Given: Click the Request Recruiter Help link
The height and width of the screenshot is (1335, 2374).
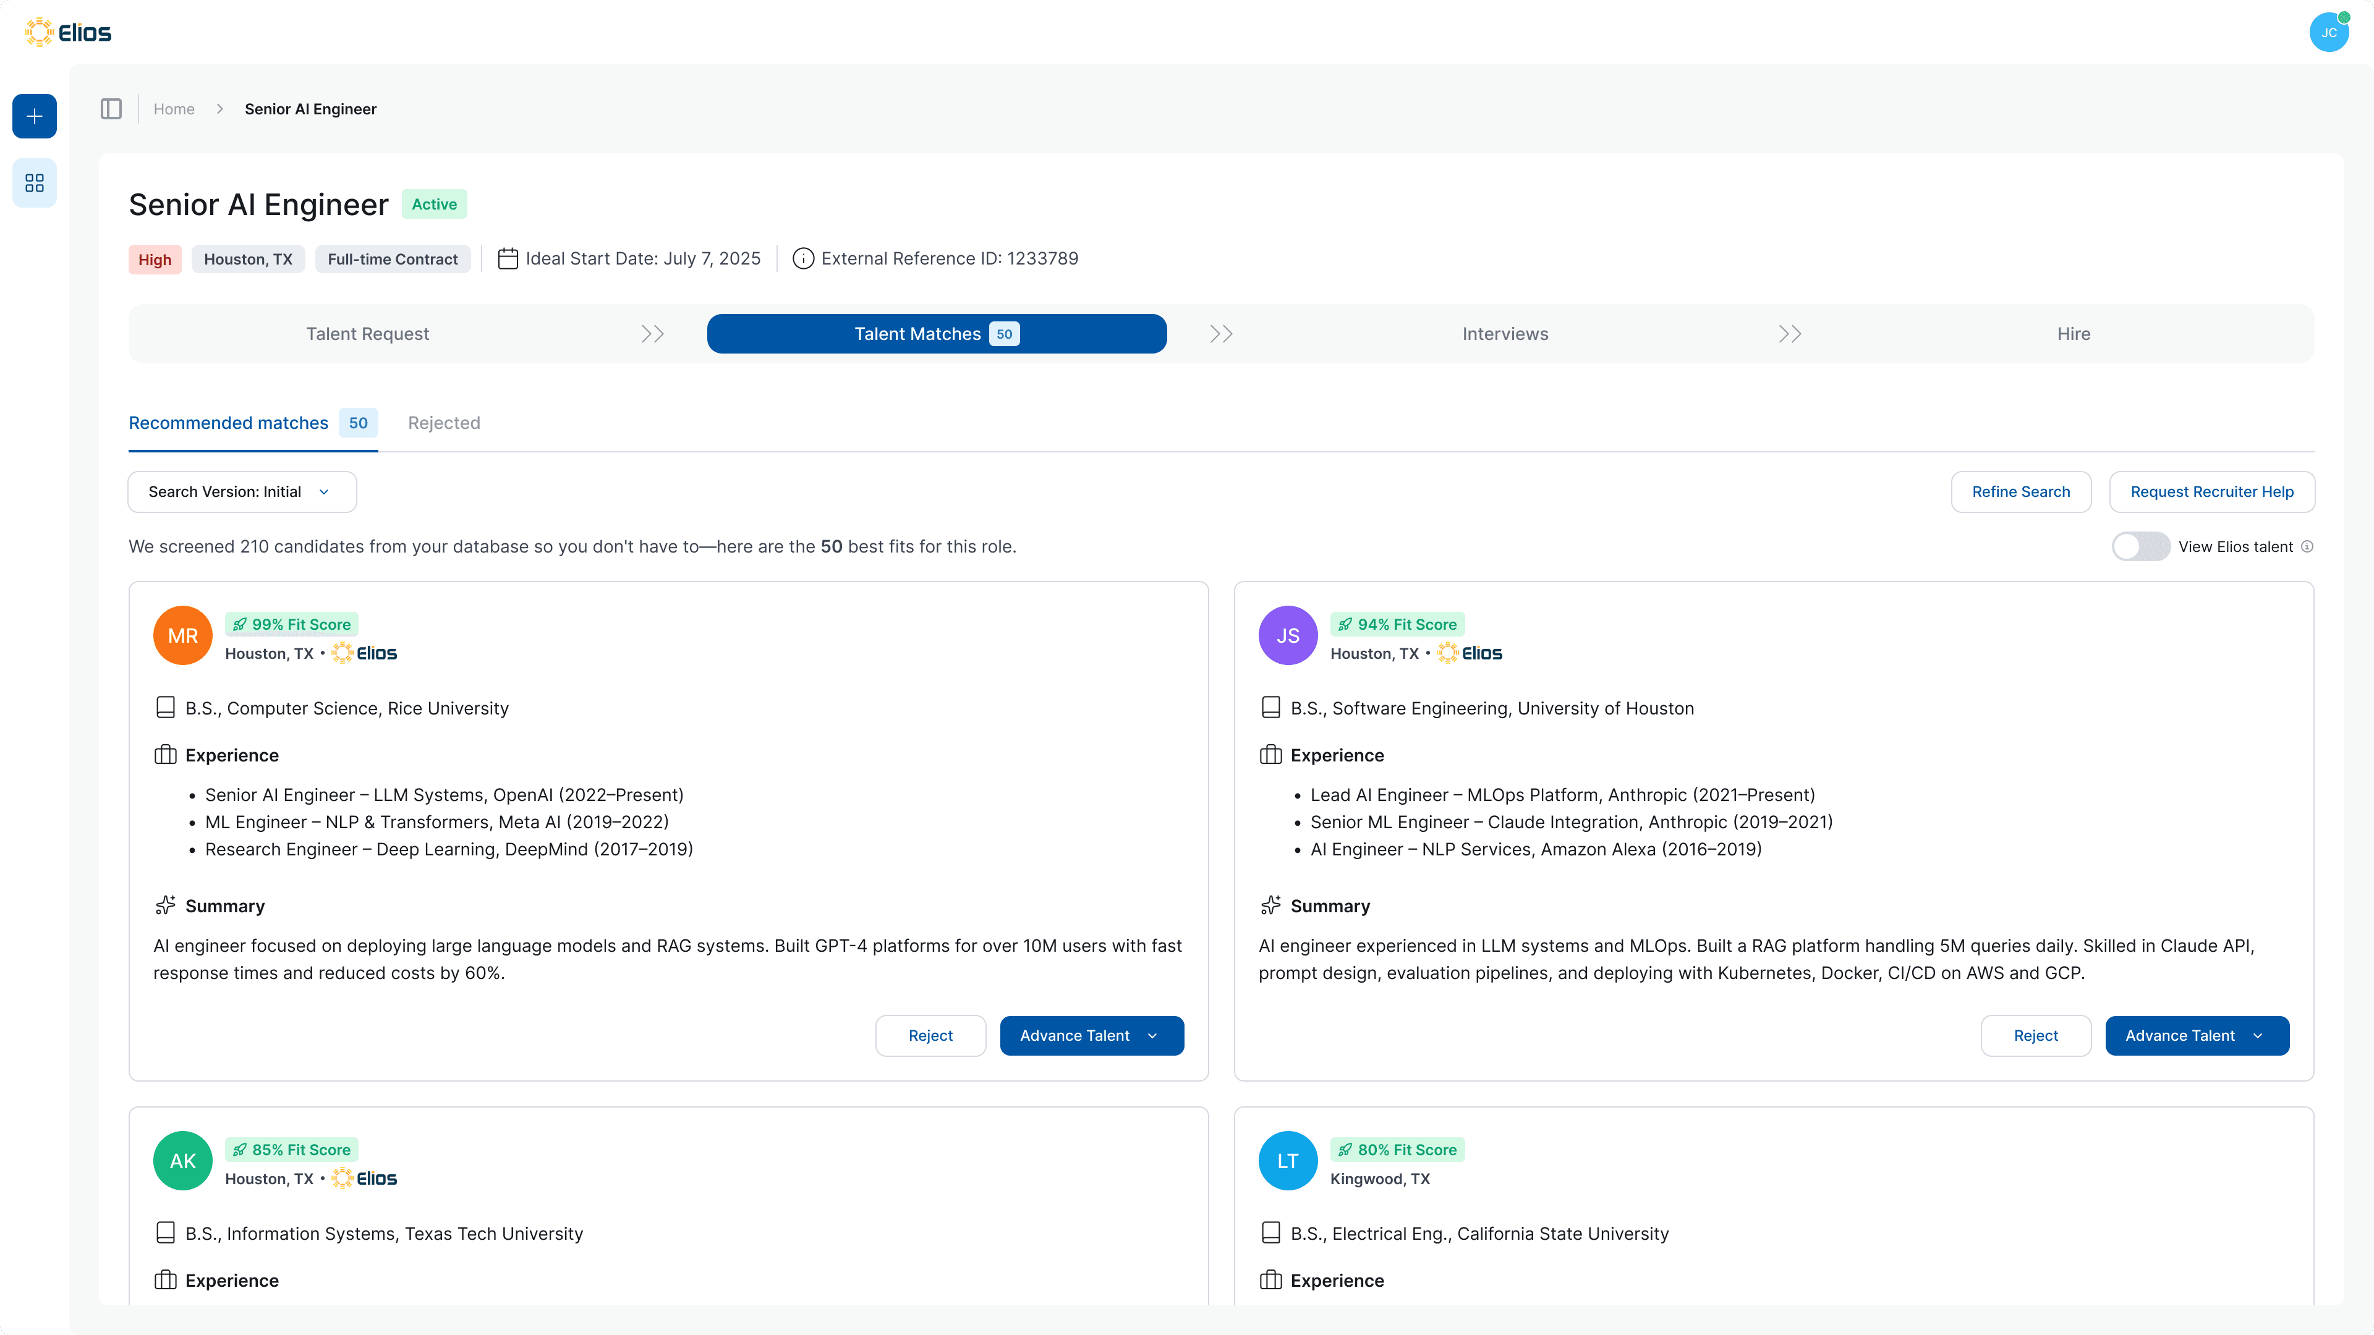Looking at the screenshot, I should pyautogui.click(x=2212, y=491).
